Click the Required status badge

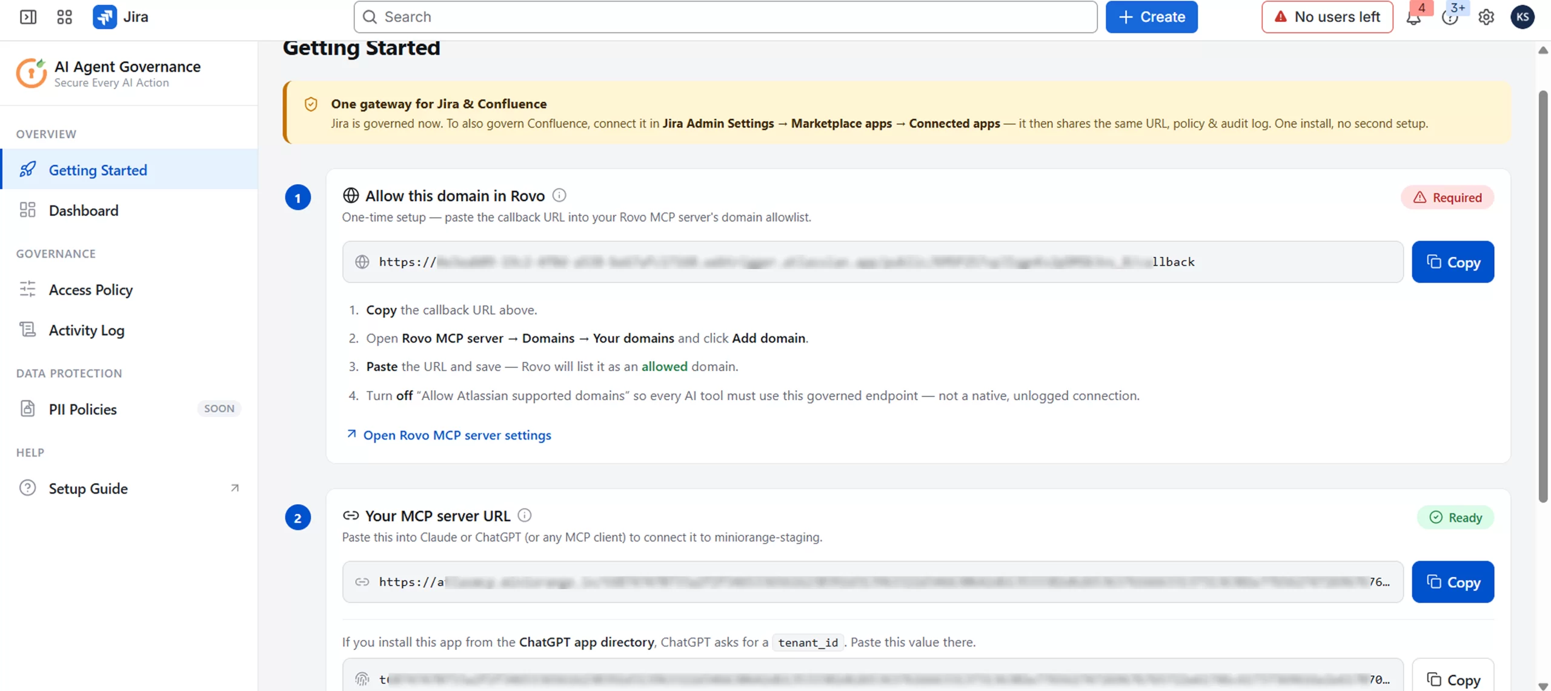pyautogui.click(x=1447, y=198)
